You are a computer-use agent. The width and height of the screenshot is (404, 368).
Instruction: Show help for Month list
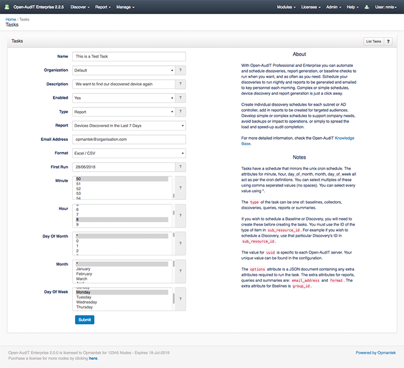pos(180,271)
